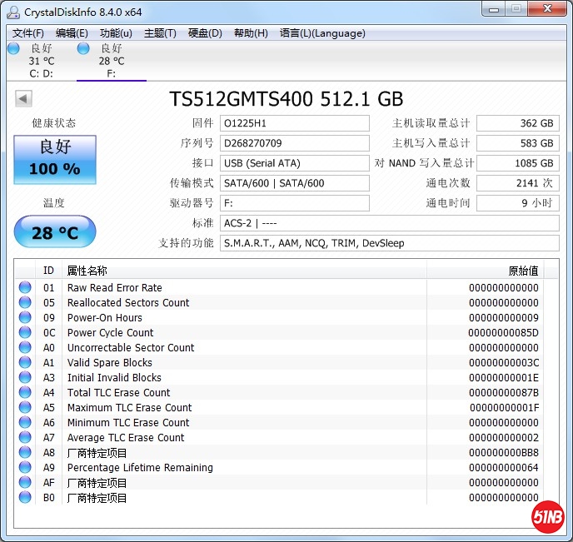The width and height of the screenshot is (573, 542).
Task: Open the 文件(F) menu
Action: (28, 33)
